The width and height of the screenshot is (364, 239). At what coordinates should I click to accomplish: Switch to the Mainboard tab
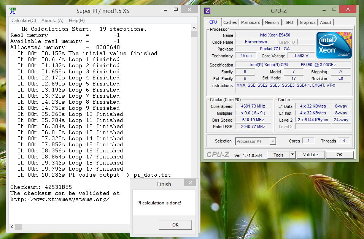[251, 22]
